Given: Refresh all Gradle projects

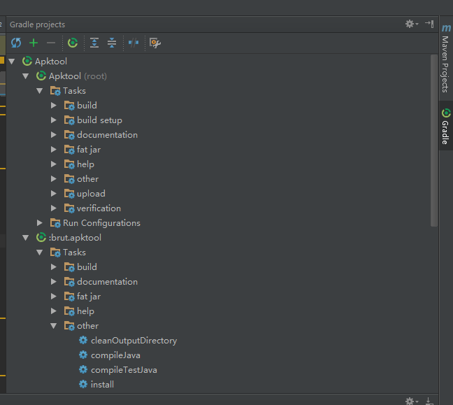Looking at the screenshot, I should pos(16,43).
